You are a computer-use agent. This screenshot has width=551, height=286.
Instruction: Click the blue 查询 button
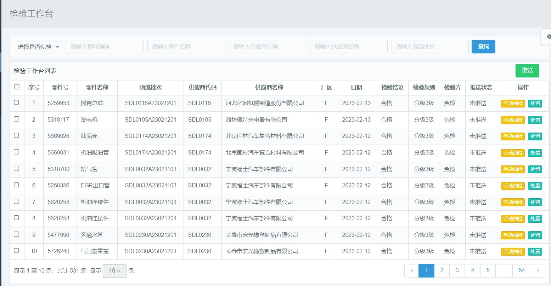[483, 47]
